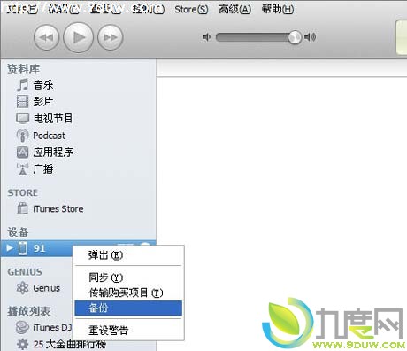Skip forward with the next track button
Viewport: 407px width, 351px height.
pyautogui.click(x=111, y=37)
